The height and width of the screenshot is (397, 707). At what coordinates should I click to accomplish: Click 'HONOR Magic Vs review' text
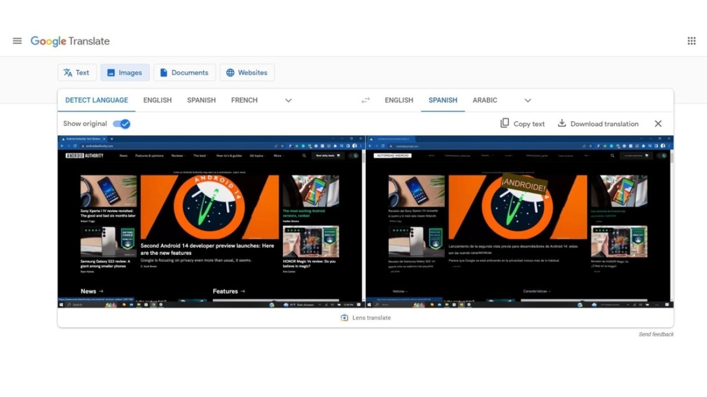coord(309,263)
